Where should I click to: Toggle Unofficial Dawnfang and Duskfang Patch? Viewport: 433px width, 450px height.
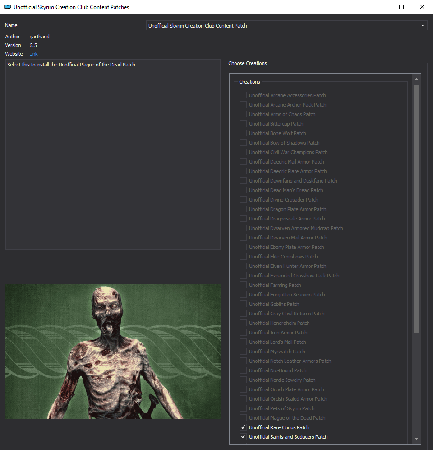(243, 180)
